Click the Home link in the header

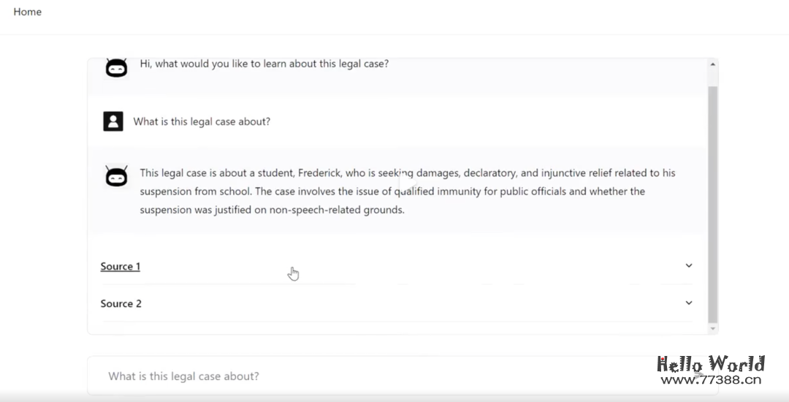pyautogui.click(x=28, y=12)
